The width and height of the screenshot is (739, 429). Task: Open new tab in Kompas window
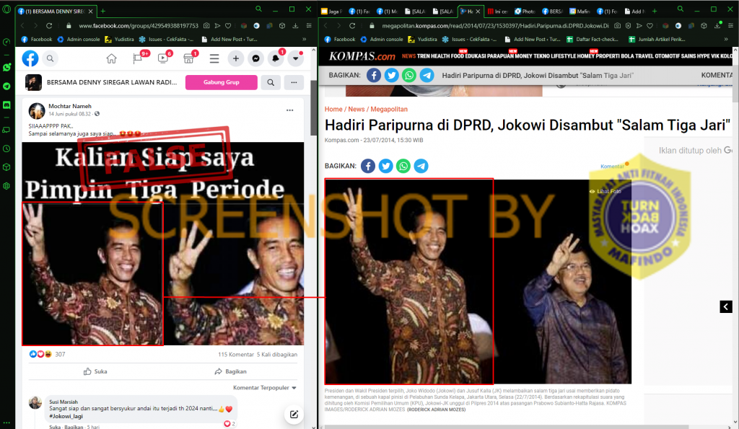tap(654, 12)
